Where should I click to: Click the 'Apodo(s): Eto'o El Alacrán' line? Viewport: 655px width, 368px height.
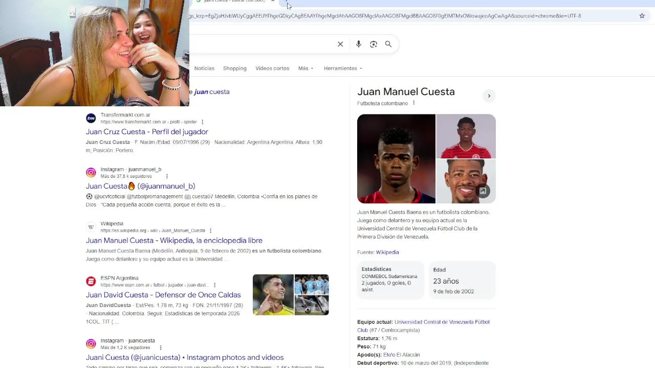(x=388, y=355)
